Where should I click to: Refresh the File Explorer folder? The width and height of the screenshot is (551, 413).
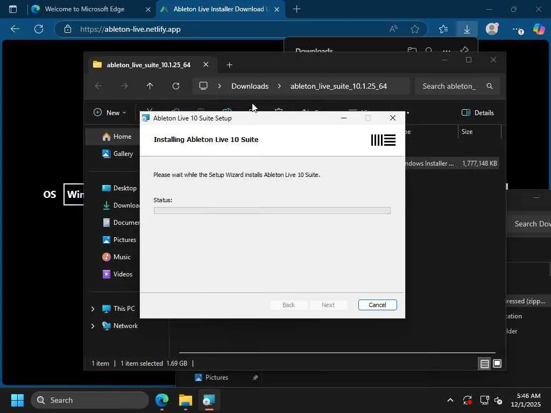point(176,86)
